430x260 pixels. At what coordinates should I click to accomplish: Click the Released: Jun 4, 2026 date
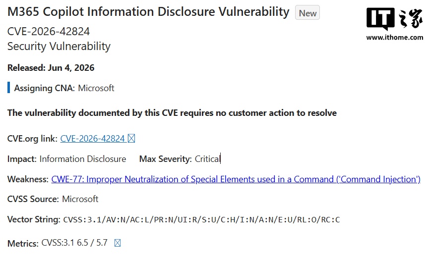(51, 68)
